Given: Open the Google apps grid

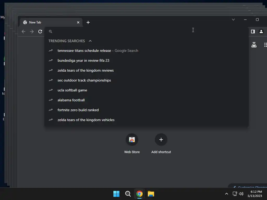Looking at the screenshot, I should (x=265, y=45).
